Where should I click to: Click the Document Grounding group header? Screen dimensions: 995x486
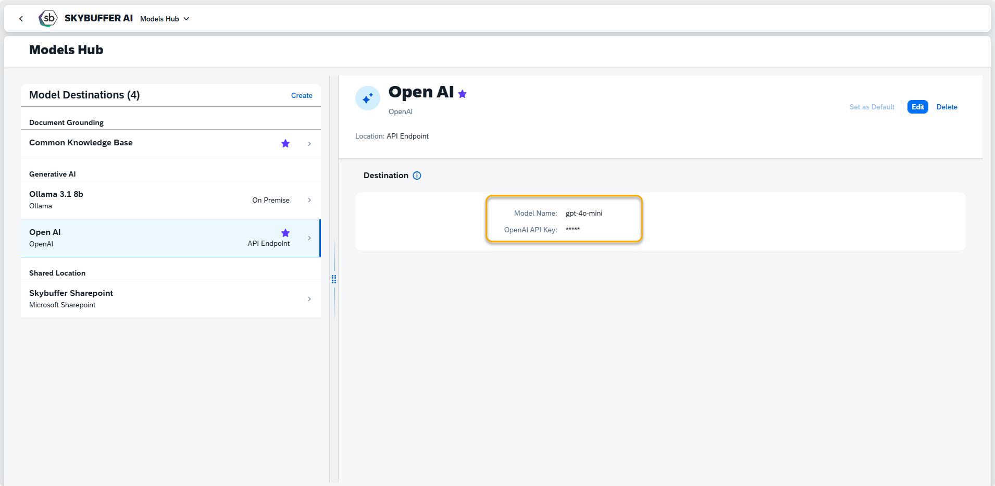pyautogui.click(x=66, y=122)
